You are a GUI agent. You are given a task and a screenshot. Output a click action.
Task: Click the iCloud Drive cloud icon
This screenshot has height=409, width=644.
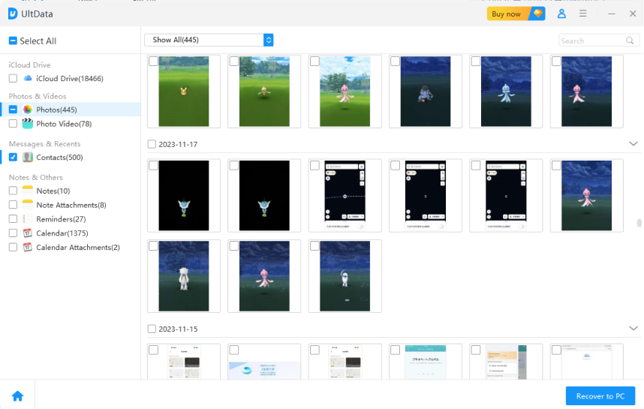[28, 78]
